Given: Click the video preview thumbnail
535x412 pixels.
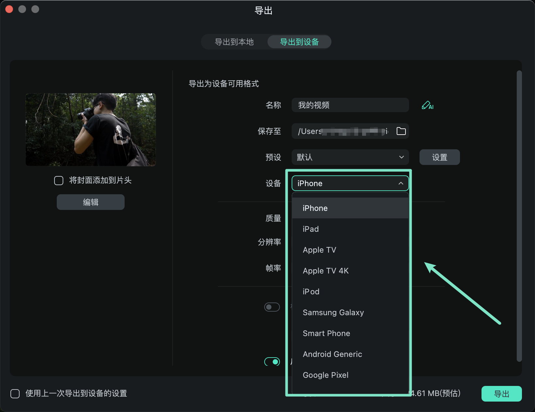Looking at the screenshot, I should tap(90, 130).
